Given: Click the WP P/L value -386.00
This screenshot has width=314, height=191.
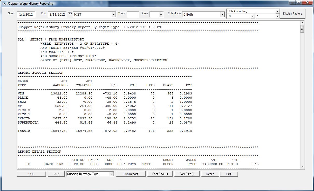Looking at the screenshot, I should click(x=110, y=106).
